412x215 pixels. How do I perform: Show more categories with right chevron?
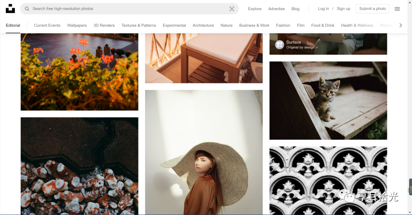(400, 25)
